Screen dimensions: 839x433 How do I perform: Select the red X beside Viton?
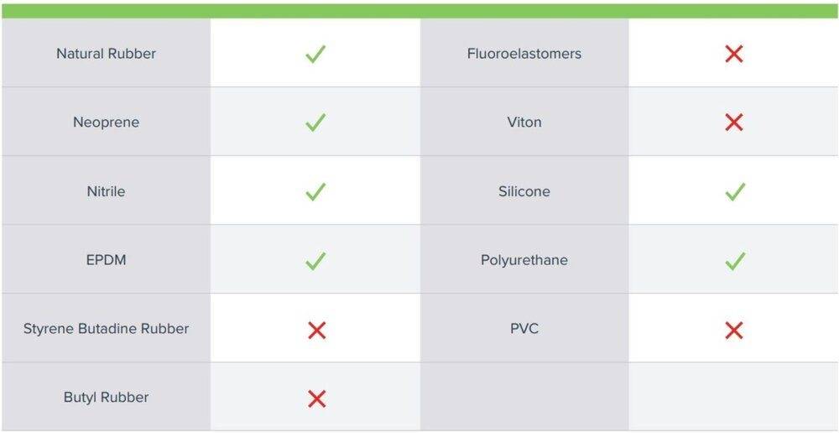tap(734, 123)
